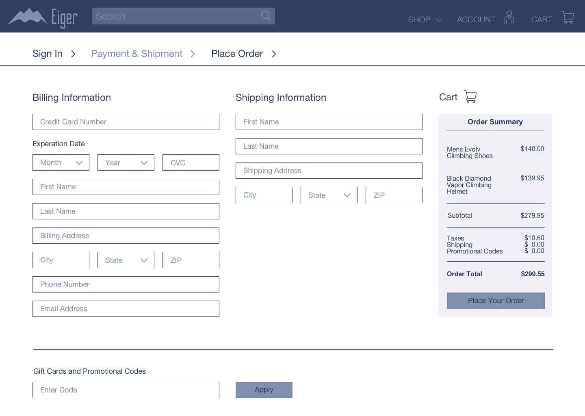Open the shopping cart icon in header
Viewport: 585px width, 416px height.
pos(568,17)
